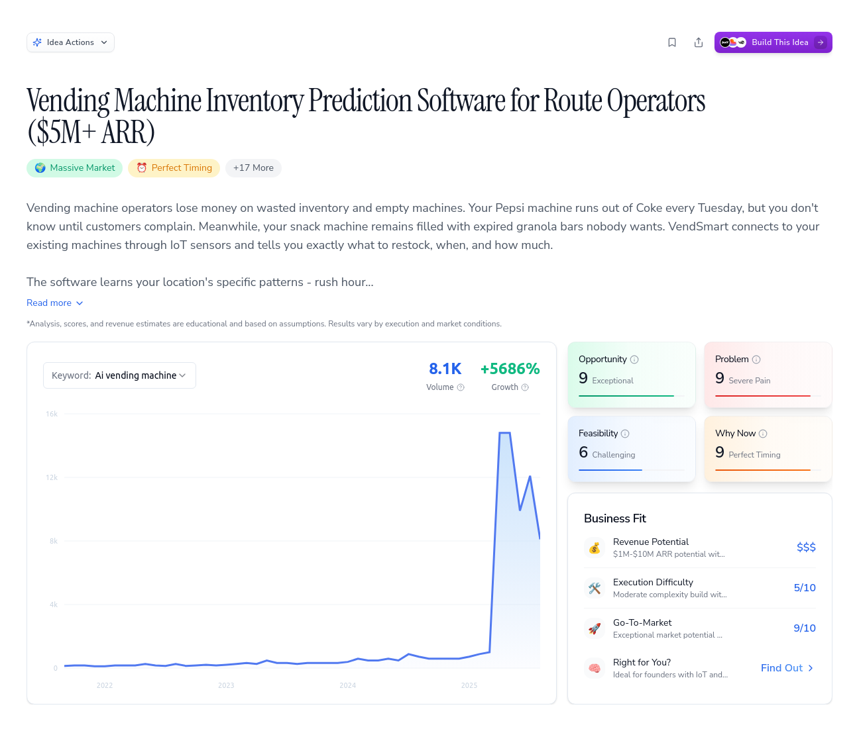Click the Build This Idea button
859x731 pixels.
coord(773,42)
